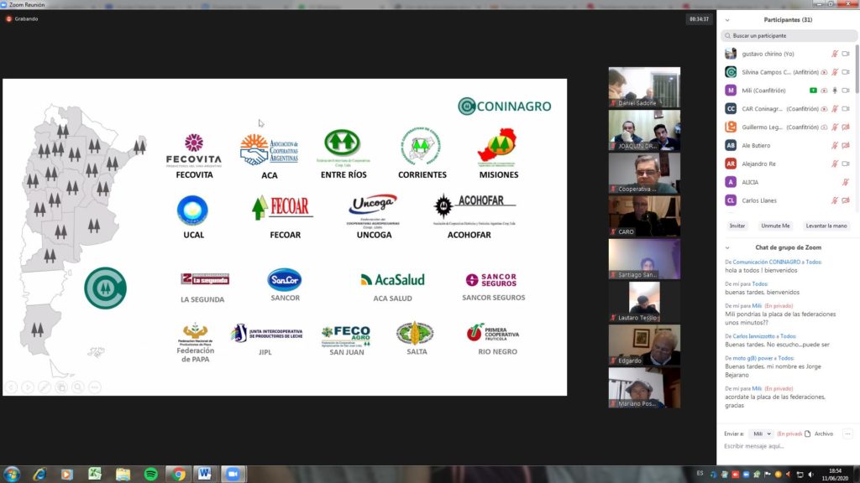
Task: Click gustavo chirino's muted microphone icon
Action: pos(835,54)
